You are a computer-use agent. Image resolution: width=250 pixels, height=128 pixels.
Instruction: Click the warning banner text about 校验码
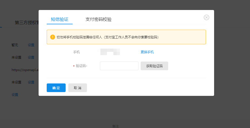[x=107, y=37]
